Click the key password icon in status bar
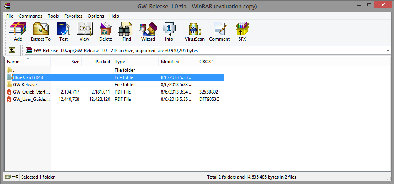This screenshot has height=184, width=394. coord(15,177)
